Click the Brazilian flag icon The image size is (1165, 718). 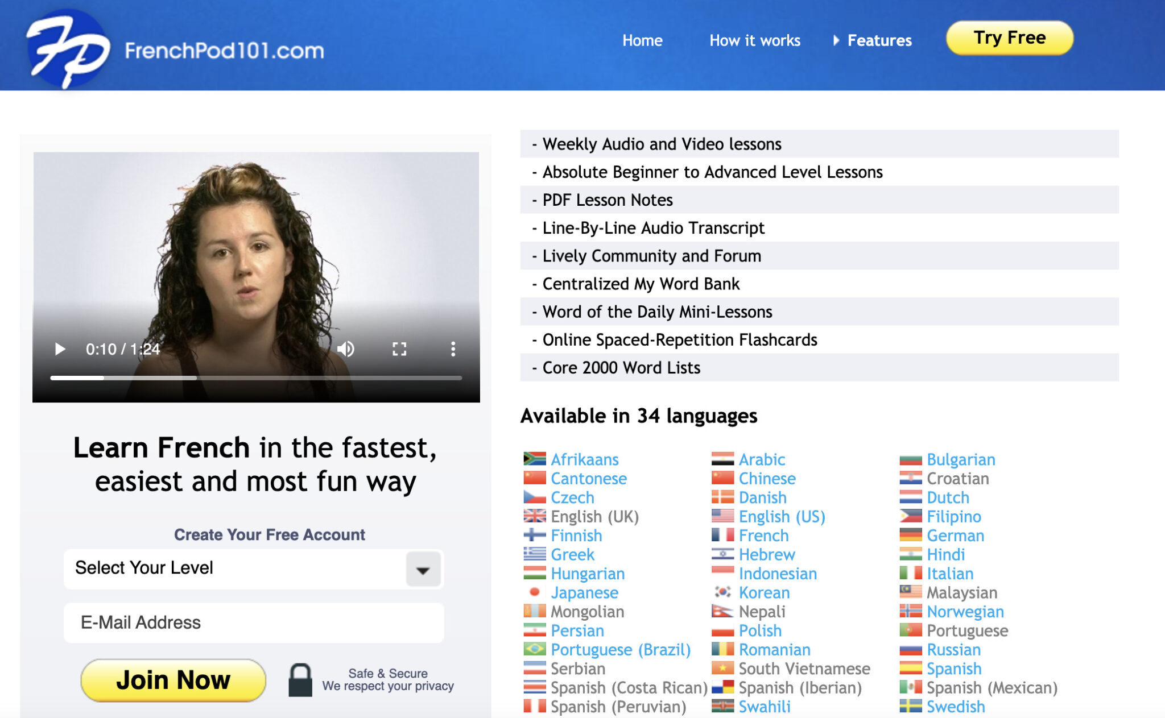coord(534,649)
